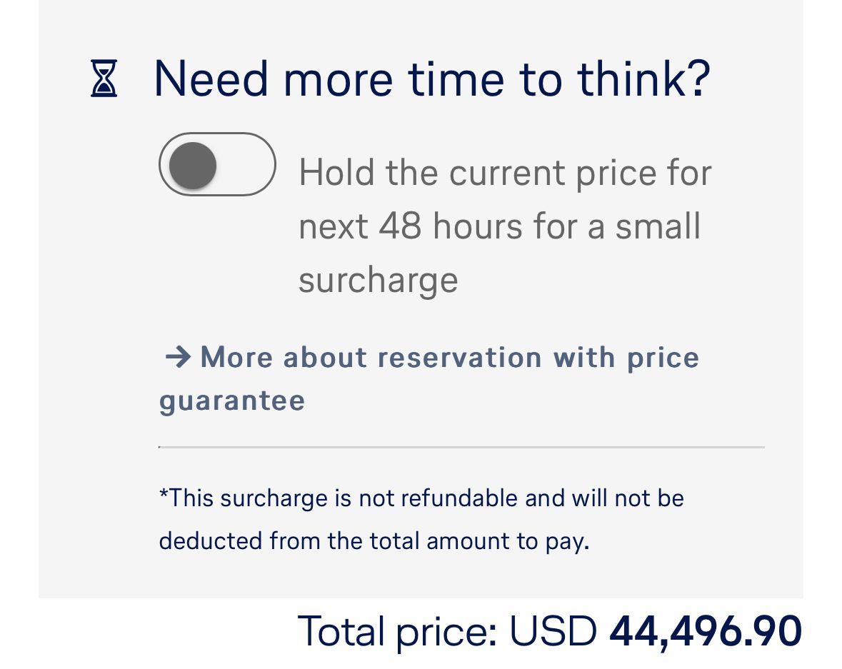Click the asterisk starting the surcharge disclaimer

click(x=164, y=494)
